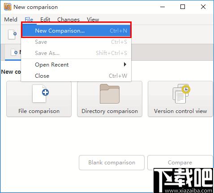Image resolution: width=214 pixels, height=193 pixels.
Task: Select Version control view mode
Action: click(x=180, y=99)
